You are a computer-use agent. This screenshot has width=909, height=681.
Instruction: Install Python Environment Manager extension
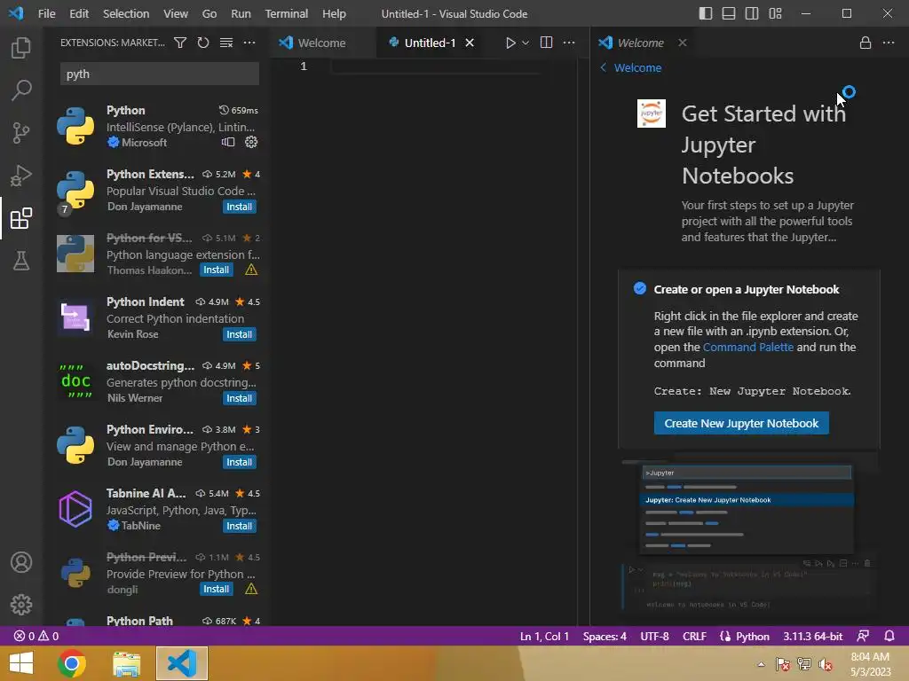click(x=239, y=462)
